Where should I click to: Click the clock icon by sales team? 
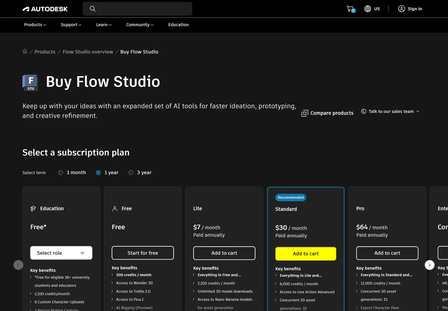coord(364,111)
